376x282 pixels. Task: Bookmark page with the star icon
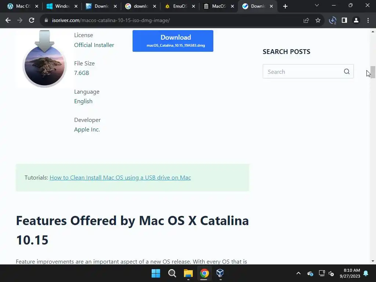(318, 21)
